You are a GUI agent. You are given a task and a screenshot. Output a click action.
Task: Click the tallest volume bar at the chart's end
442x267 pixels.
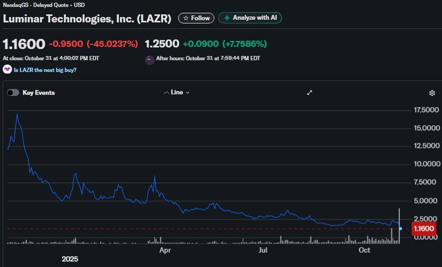coord(399,226)
